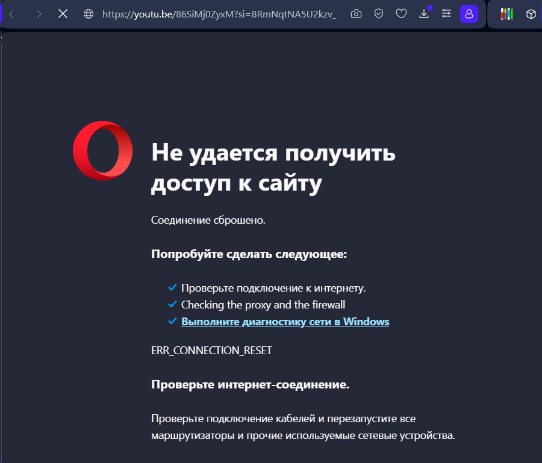542x463 pixels.
Task: Open the downloads panel
Action: [424, 14]
